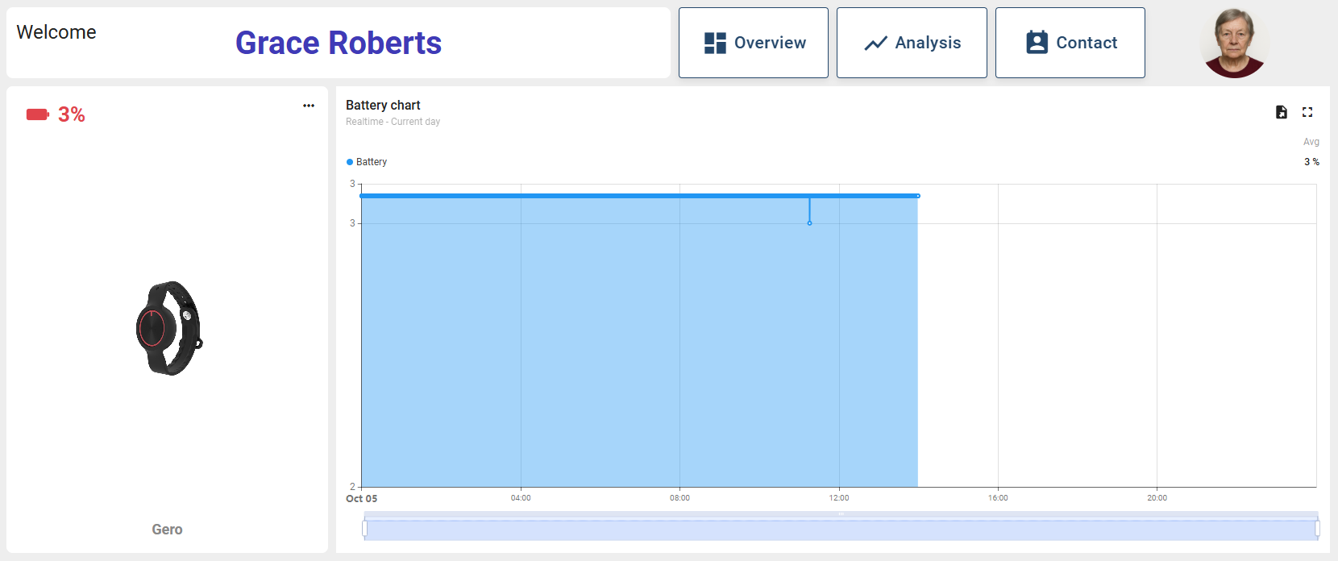Toggle the Battery series legend item
The height and width of the screenshot is (561, 1338).
[x=367, y=162]
